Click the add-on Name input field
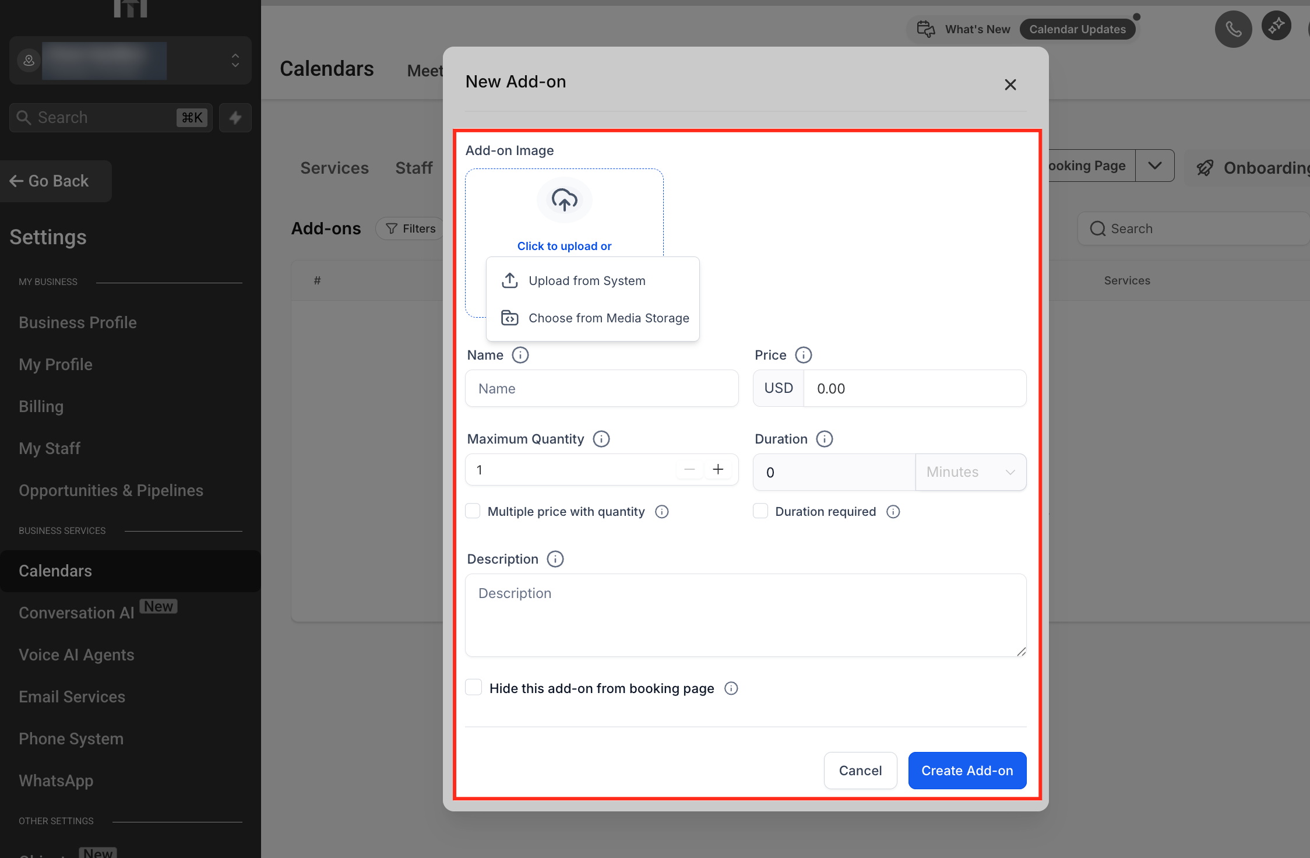 pos(601,389)
